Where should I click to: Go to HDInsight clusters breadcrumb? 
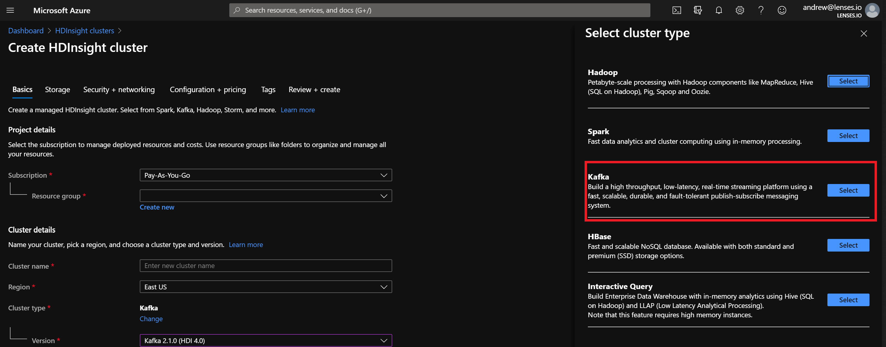tap(85, 31)
